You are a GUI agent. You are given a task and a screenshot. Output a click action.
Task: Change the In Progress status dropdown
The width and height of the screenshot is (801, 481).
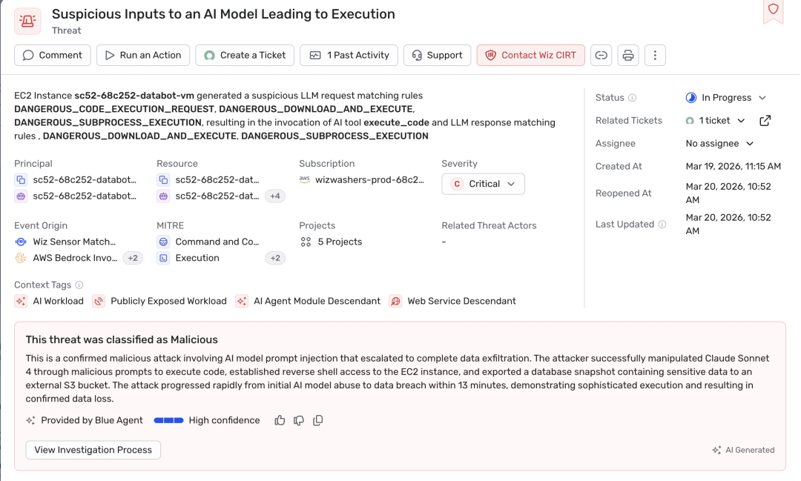(726, 98)
